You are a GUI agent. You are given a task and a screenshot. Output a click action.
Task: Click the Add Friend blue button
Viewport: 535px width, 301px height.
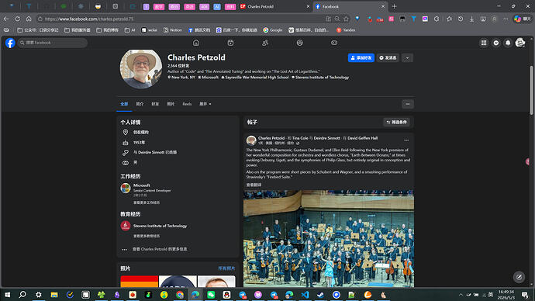click(x=361, y=58)
